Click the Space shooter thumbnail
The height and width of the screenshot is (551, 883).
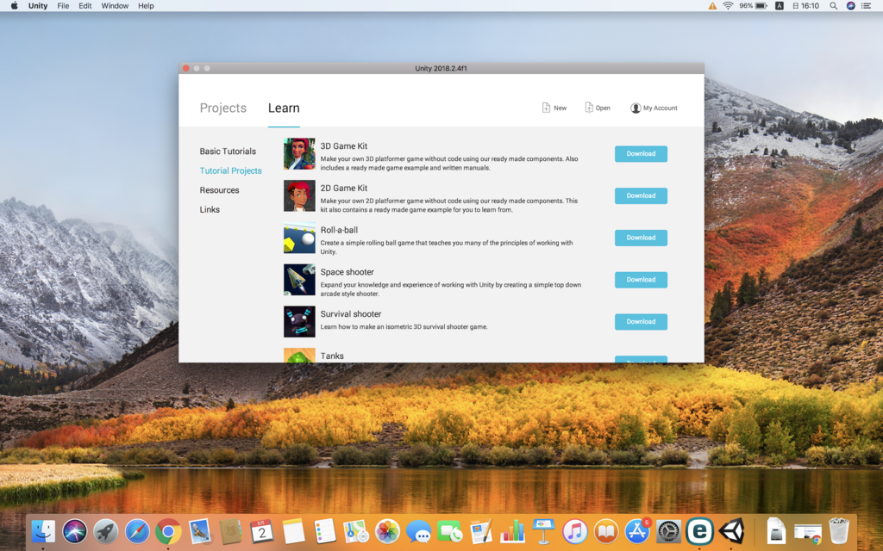point(299,280)
